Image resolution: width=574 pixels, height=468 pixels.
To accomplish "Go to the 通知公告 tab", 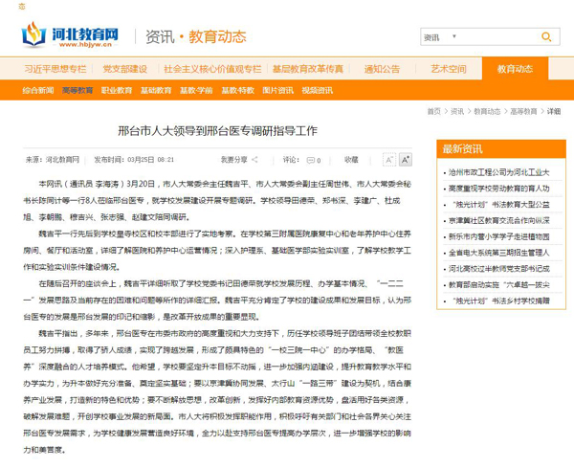I will pos(382,69).
